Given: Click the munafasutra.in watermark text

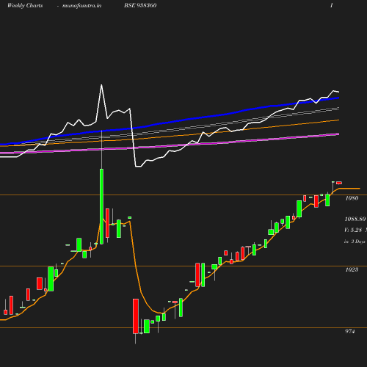Looking at the screenshot, I should (x=81, y=6).
